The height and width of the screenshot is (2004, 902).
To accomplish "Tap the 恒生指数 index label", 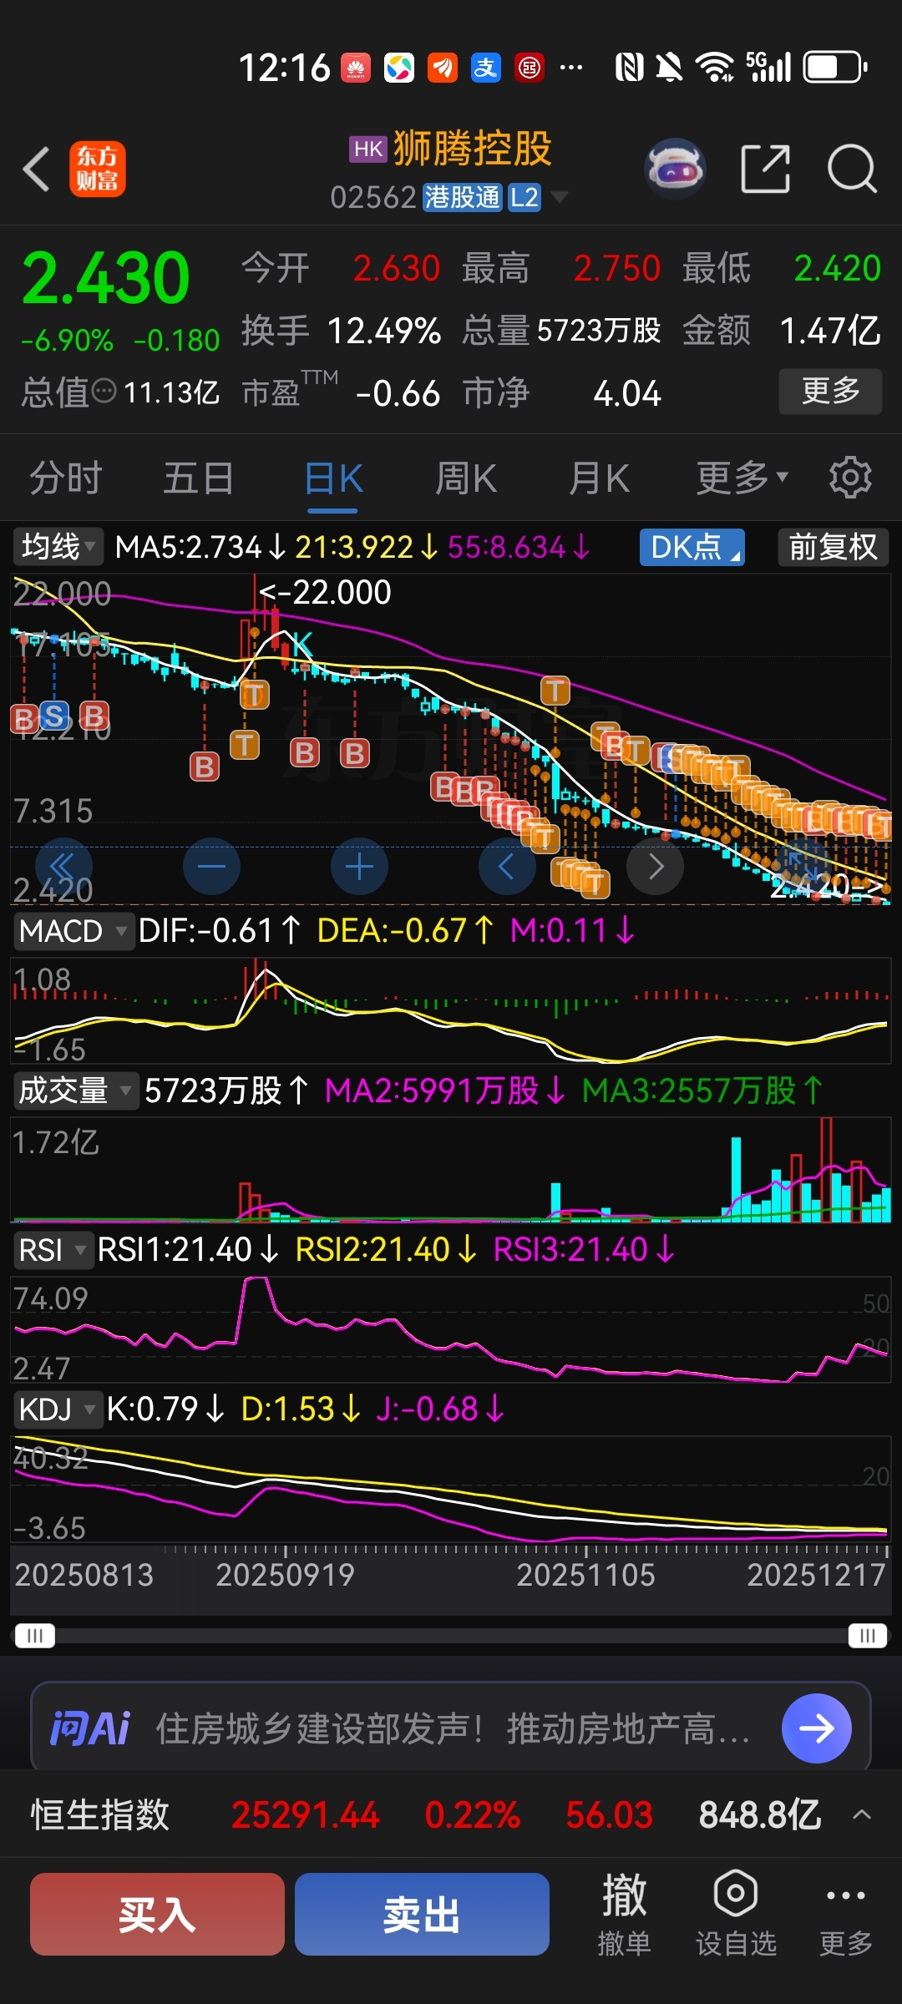I will point(100,1814).
